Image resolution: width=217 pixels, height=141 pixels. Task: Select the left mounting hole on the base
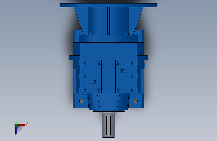pyautogui.click(x=82, y=101)
